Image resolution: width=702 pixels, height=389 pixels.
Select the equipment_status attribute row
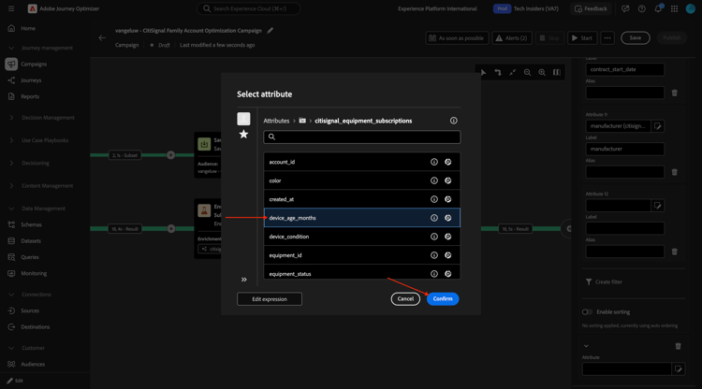(361, 273)
